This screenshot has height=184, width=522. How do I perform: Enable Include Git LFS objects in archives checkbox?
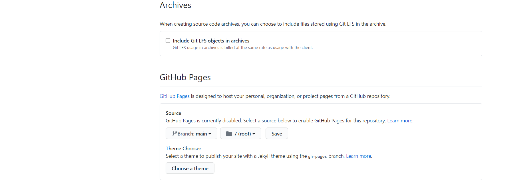tap(168, 41)
